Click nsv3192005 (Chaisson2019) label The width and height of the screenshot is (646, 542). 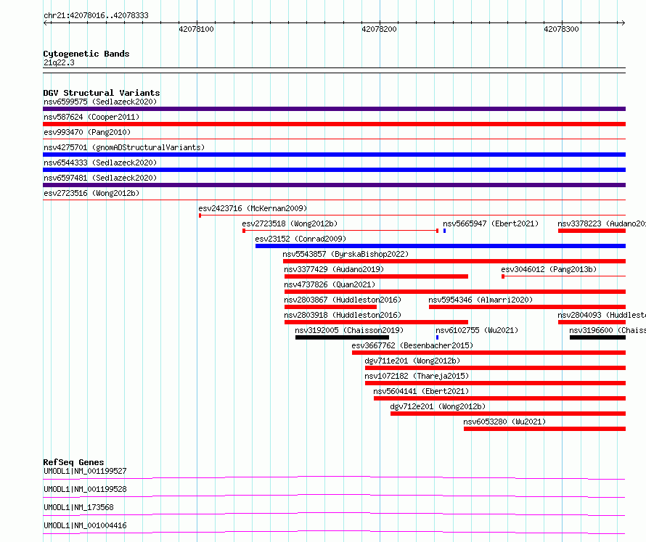pos(349,330)
